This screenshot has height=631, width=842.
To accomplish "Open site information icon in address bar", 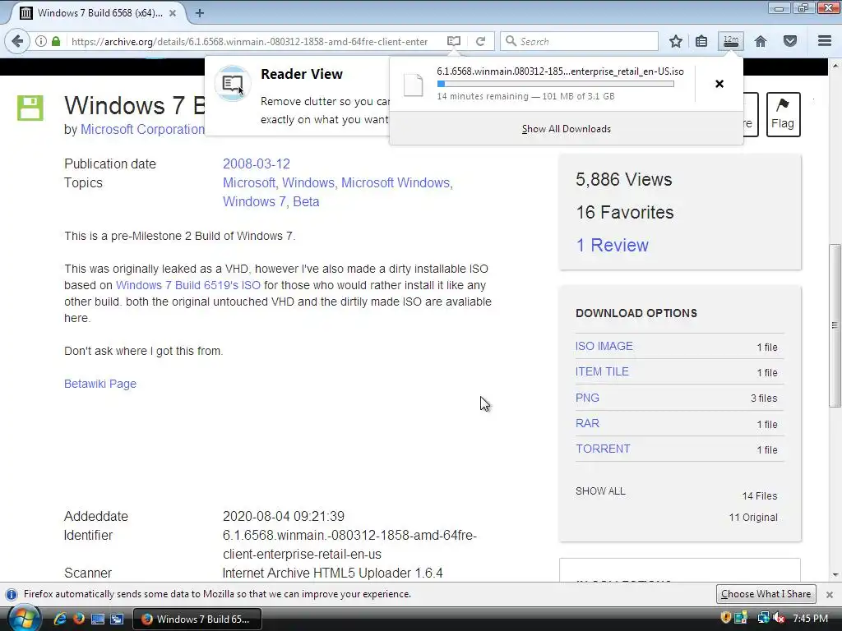I will click(41, 41).
